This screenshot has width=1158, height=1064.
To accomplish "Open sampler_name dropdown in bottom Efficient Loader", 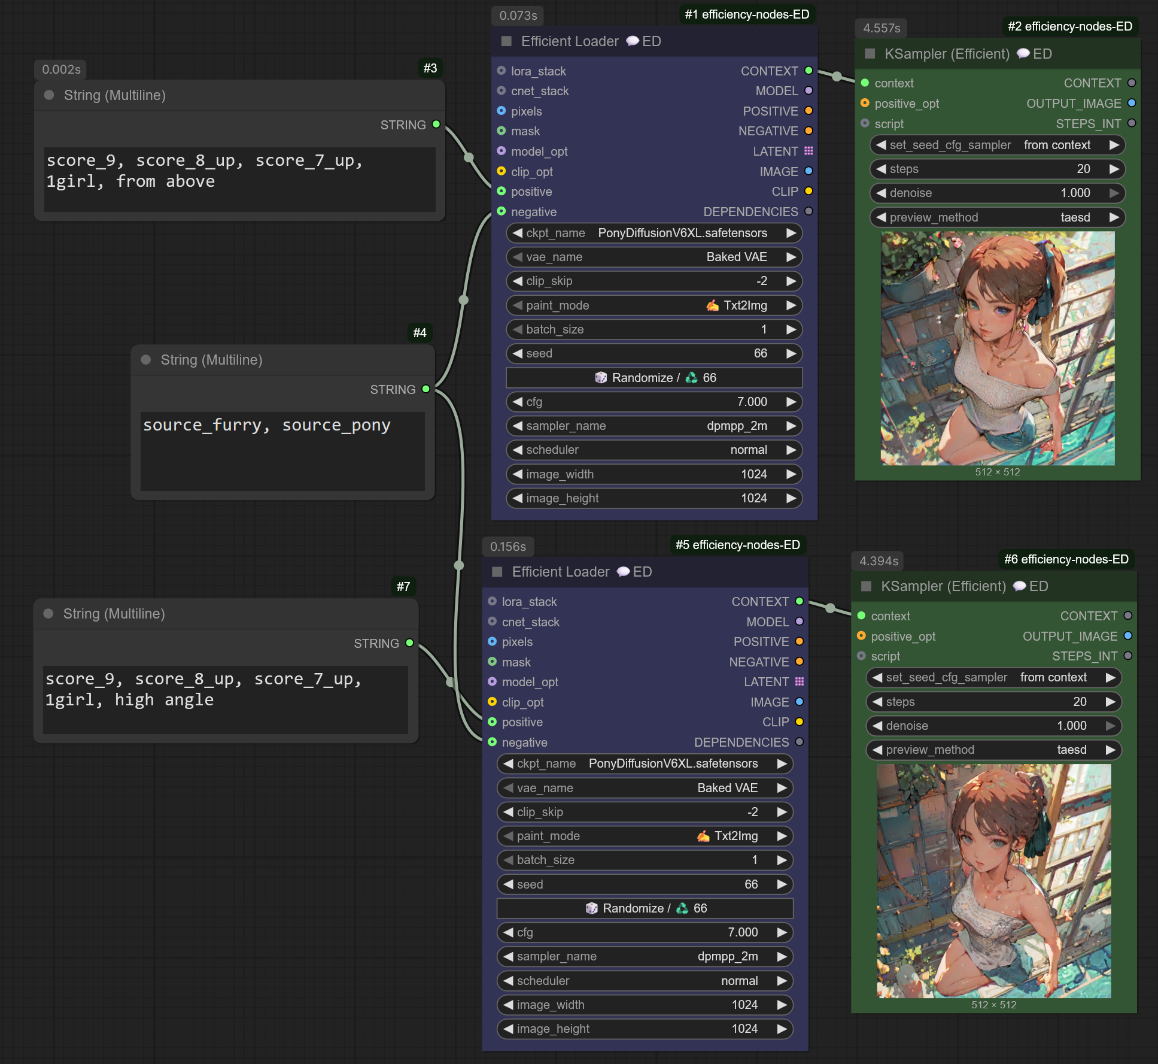I will (645, 956).
